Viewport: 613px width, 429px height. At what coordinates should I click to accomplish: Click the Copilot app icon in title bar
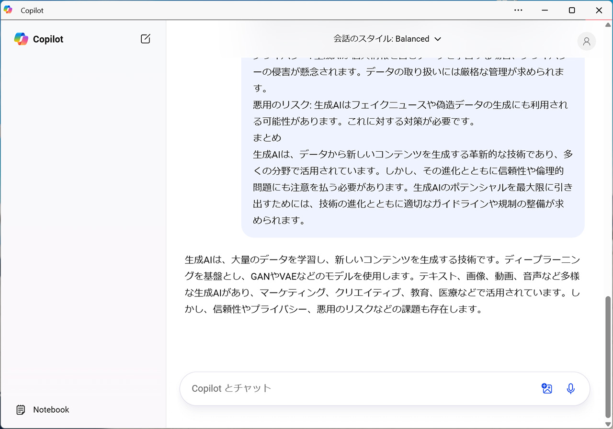point(8,10)
